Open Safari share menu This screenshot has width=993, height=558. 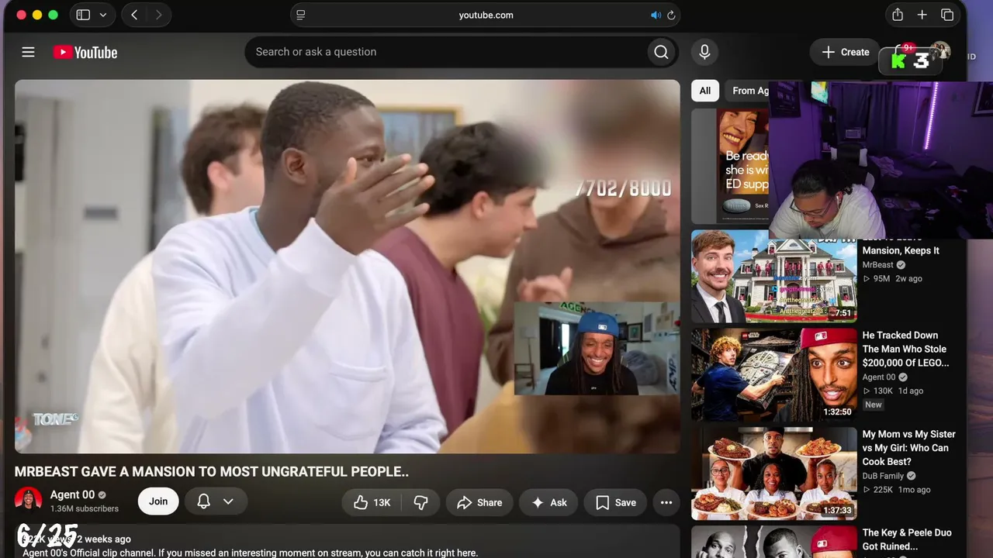coord(898,15)
